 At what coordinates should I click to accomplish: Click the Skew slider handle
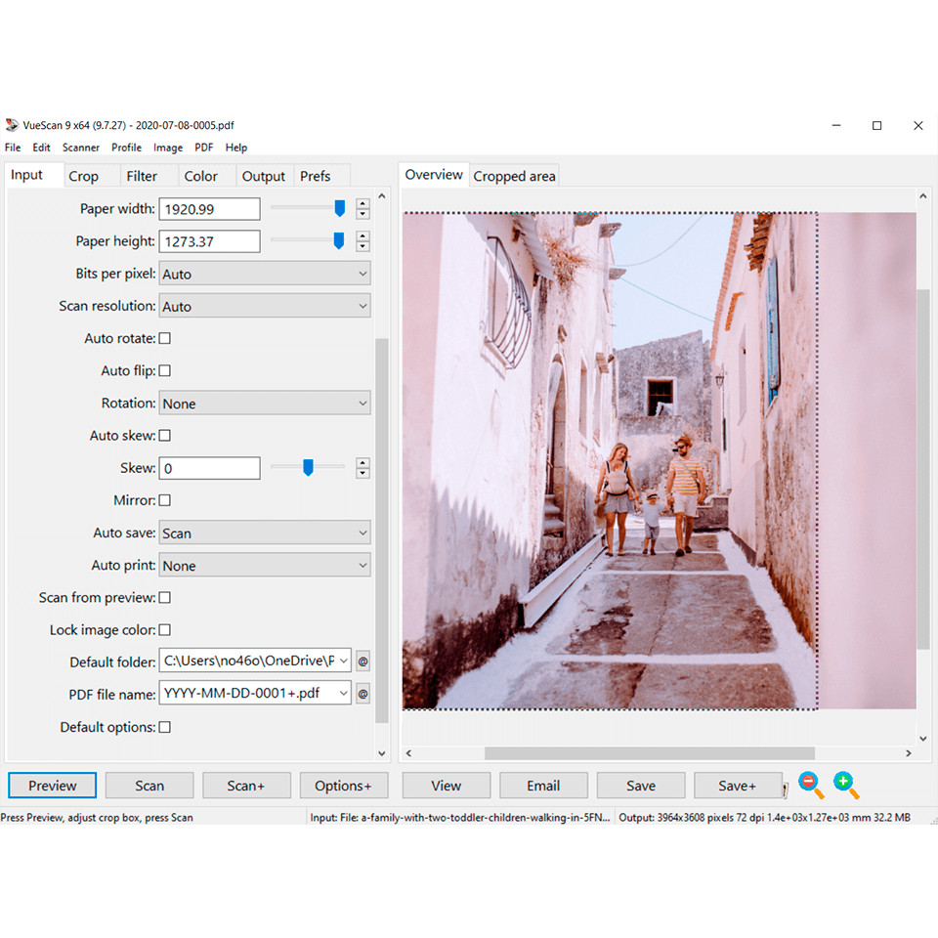click(x=308, y=468)
